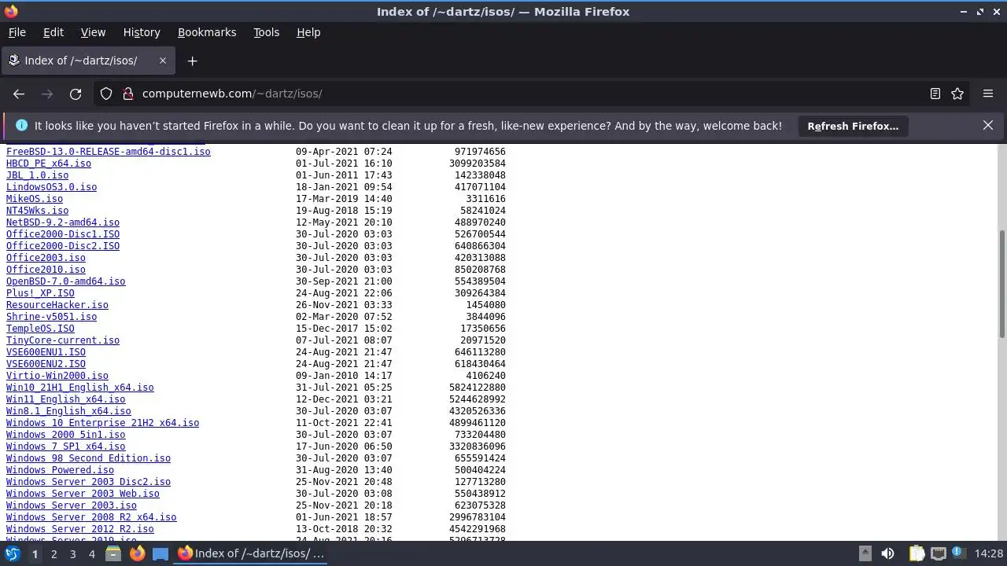Launch file manager from taskbar
Viewport: 1007px width, 566px height.
(x=113, y=553)
